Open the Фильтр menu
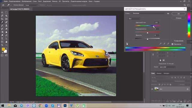Image resolution: width=192 pixels, height=108 pixels. pos(55,1)
